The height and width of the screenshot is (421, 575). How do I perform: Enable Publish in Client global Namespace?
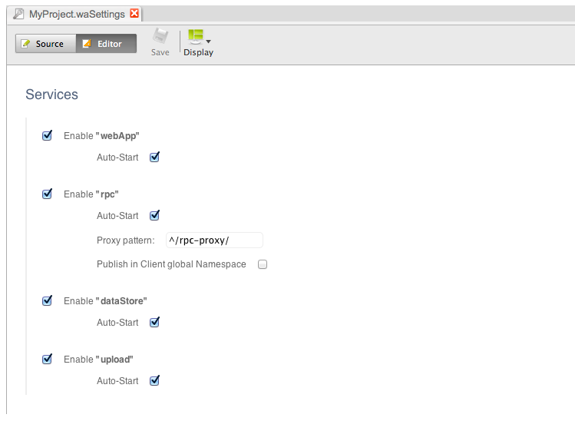(x=263, y=264)
